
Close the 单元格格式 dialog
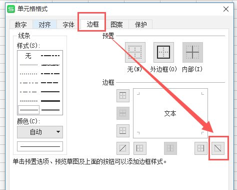tap(226, 9)
